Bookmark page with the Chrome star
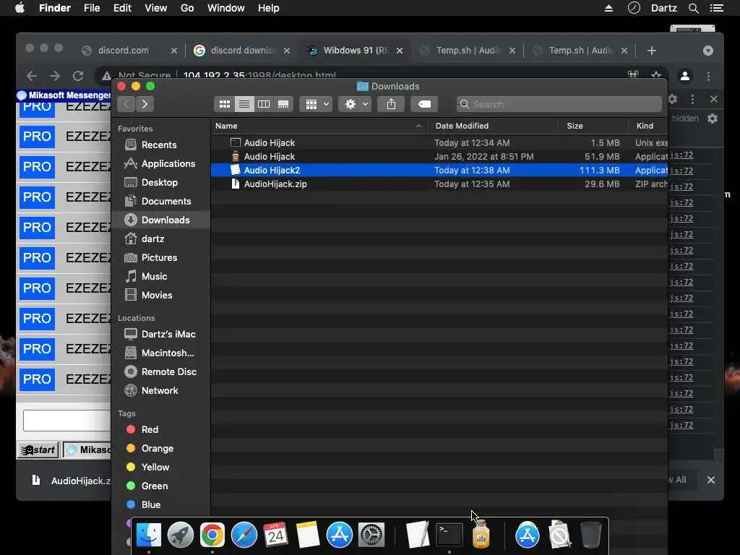The image size is (740, 555). [x=655, y=74]
